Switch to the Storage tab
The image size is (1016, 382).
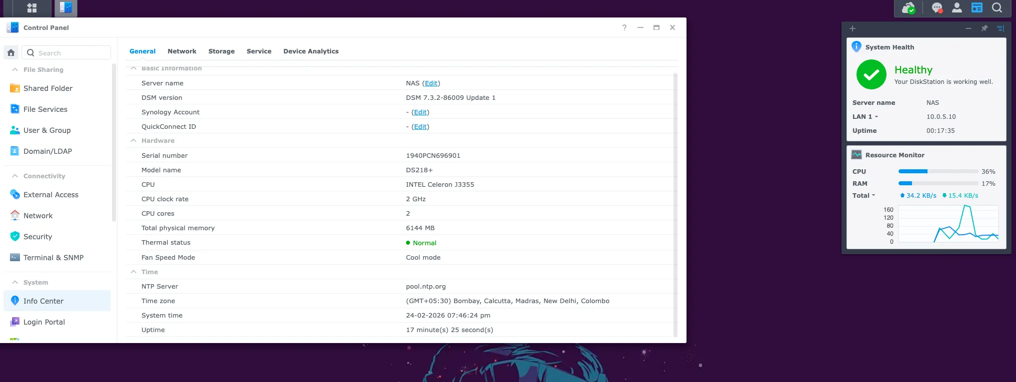[221, 51]
